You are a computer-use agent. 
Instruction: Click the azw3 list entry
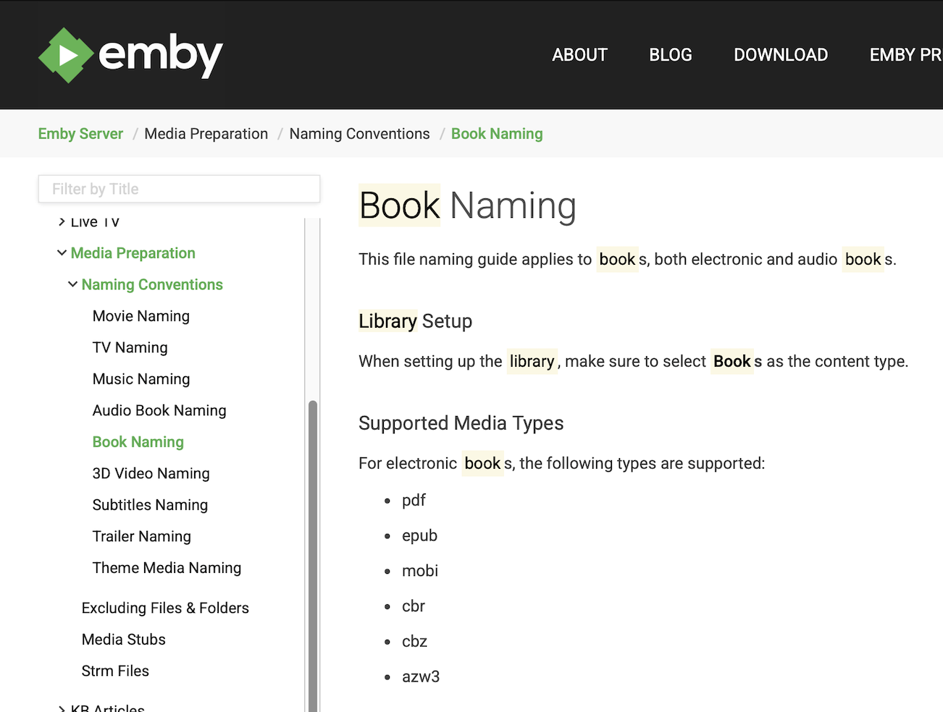click(x=421, y=677)
